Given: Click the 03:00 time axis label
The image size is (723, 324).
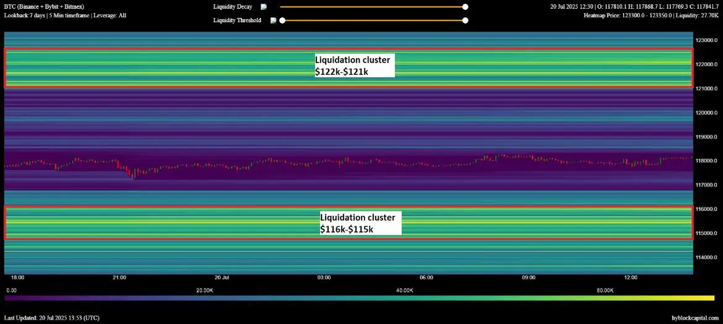Looking at the screenshot, I should click(x=324, y=278).
